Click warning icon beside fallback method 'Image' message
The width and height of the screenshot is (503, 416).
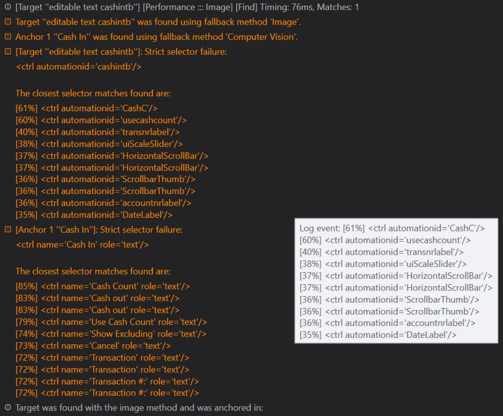pyautogui.click(x=8, y=22)
